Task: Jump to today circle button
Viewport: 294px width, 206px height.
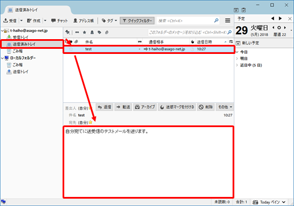Action: click(279, 28)
